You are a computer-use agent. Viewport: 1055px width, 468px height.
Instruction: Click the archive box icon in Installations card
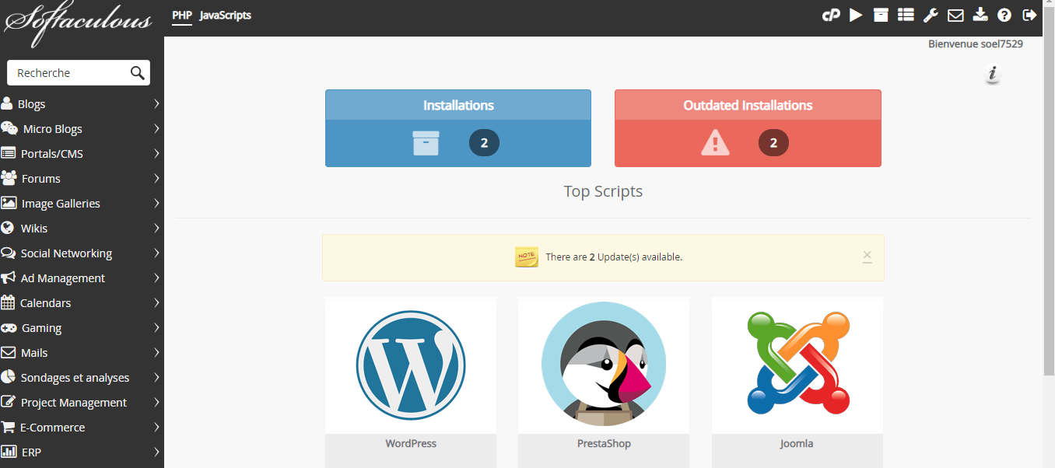[x=426, y=143]
